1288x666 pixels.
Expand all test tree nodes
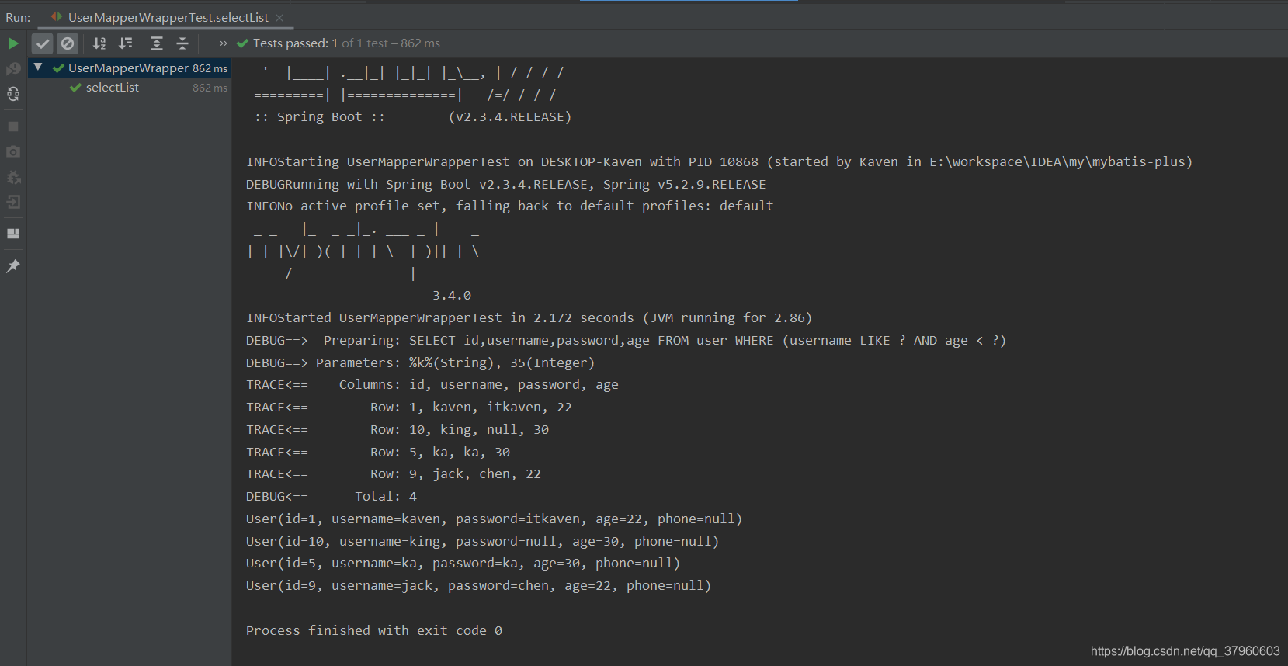tap(157, 43)
